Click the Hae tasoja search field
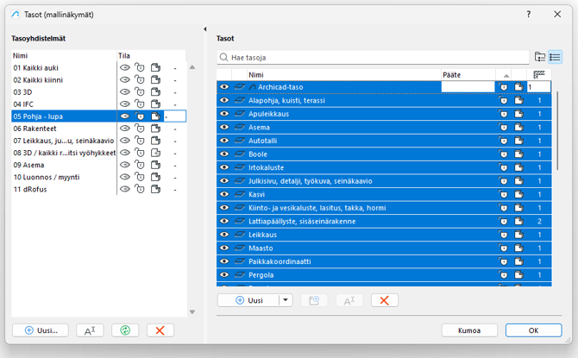Image resolution: width=578 pixels, height=358 pixels. point(373,57)
